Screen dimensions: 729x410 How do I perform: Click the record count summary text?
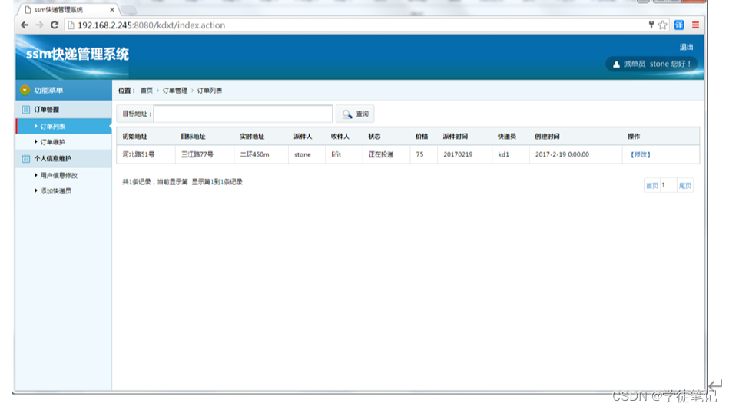click(182, 182)
